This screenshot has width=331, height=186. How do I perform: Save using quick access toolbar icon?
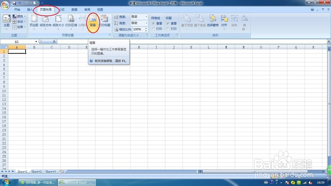(14, 3)
